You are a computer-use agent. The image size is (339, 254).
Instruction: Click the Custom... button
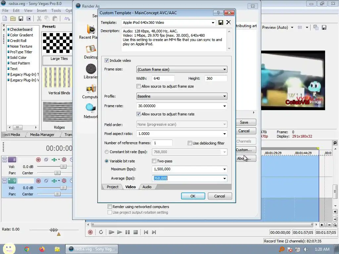pos(246,150)
